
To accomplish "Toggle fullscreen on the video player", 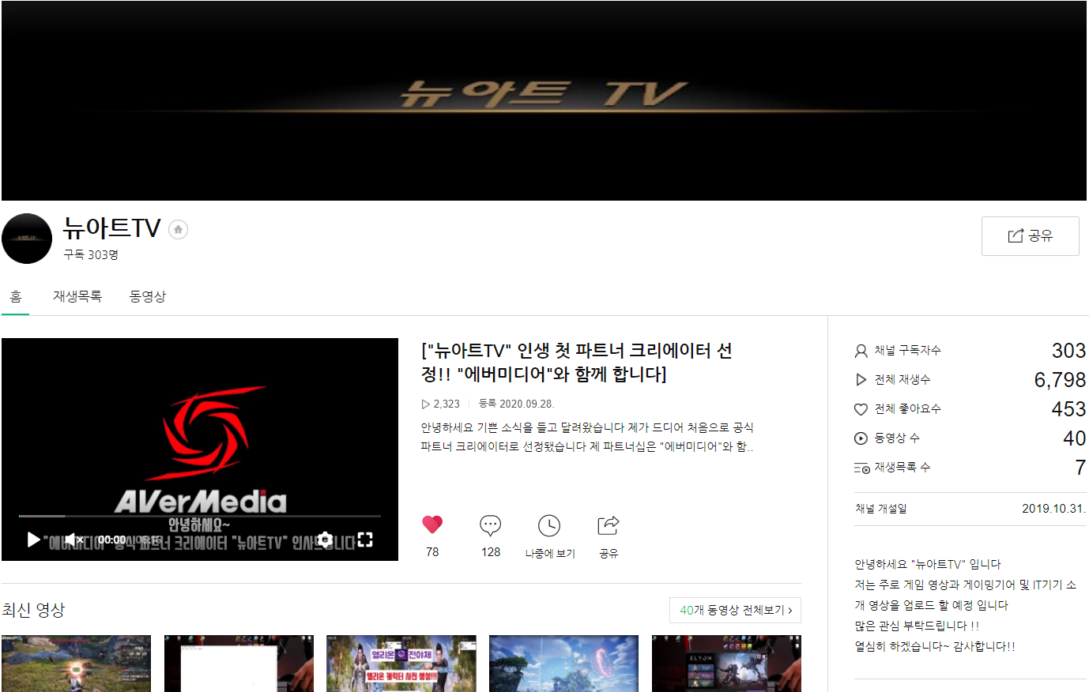I will [x=365, y=540].
